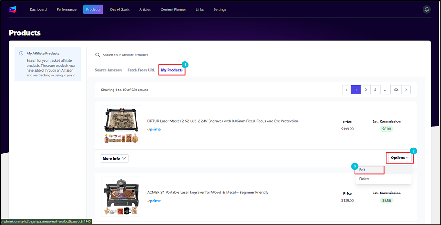Screen dimensions: 441x225
Task: Open the notifications bell icon
Action: pyautogui.click(x=426, y=9)
